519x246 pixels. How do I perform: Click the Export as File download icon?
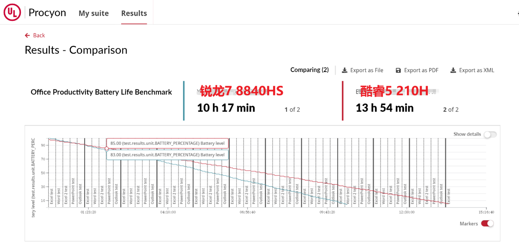(345, 70)
